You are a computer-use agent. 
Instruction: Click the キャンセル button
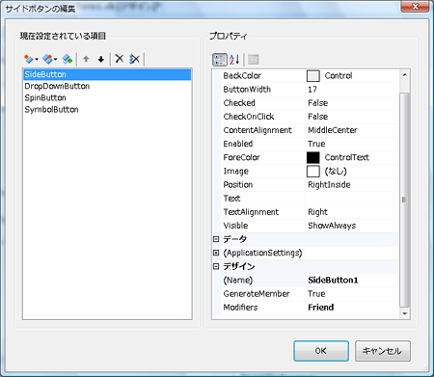[x=383, y=351]
